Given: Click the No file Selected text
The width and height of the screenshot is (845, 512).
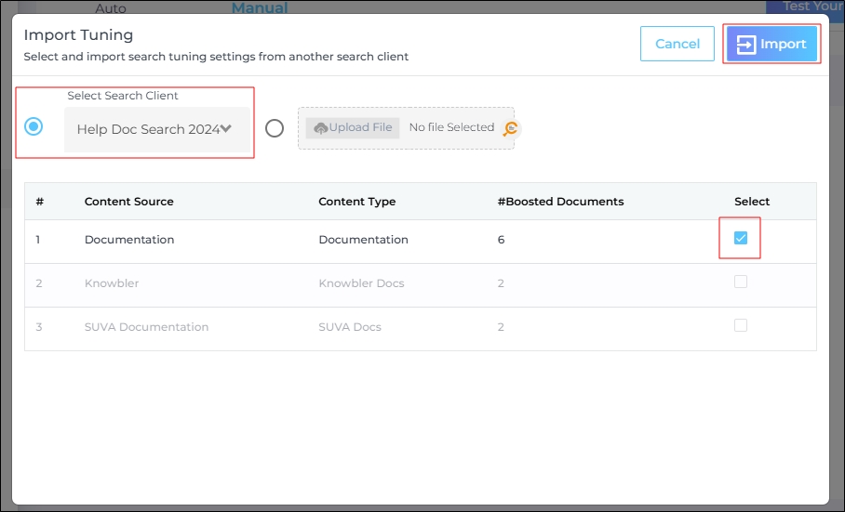Looking at the screenshot, I should click(451, 128).
